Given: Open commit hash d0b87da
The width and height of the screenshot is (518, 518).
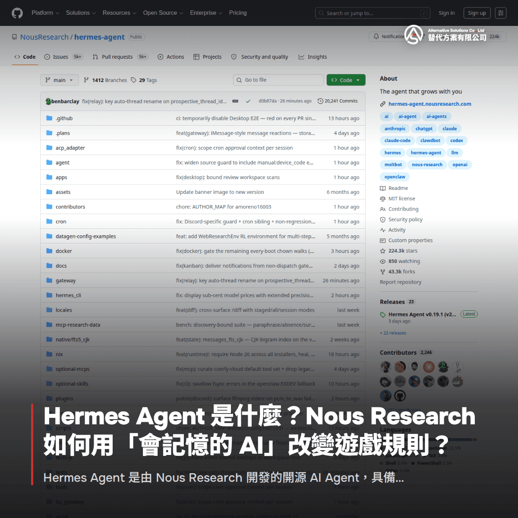Looking at the screenshot, I should coord(268,101).
